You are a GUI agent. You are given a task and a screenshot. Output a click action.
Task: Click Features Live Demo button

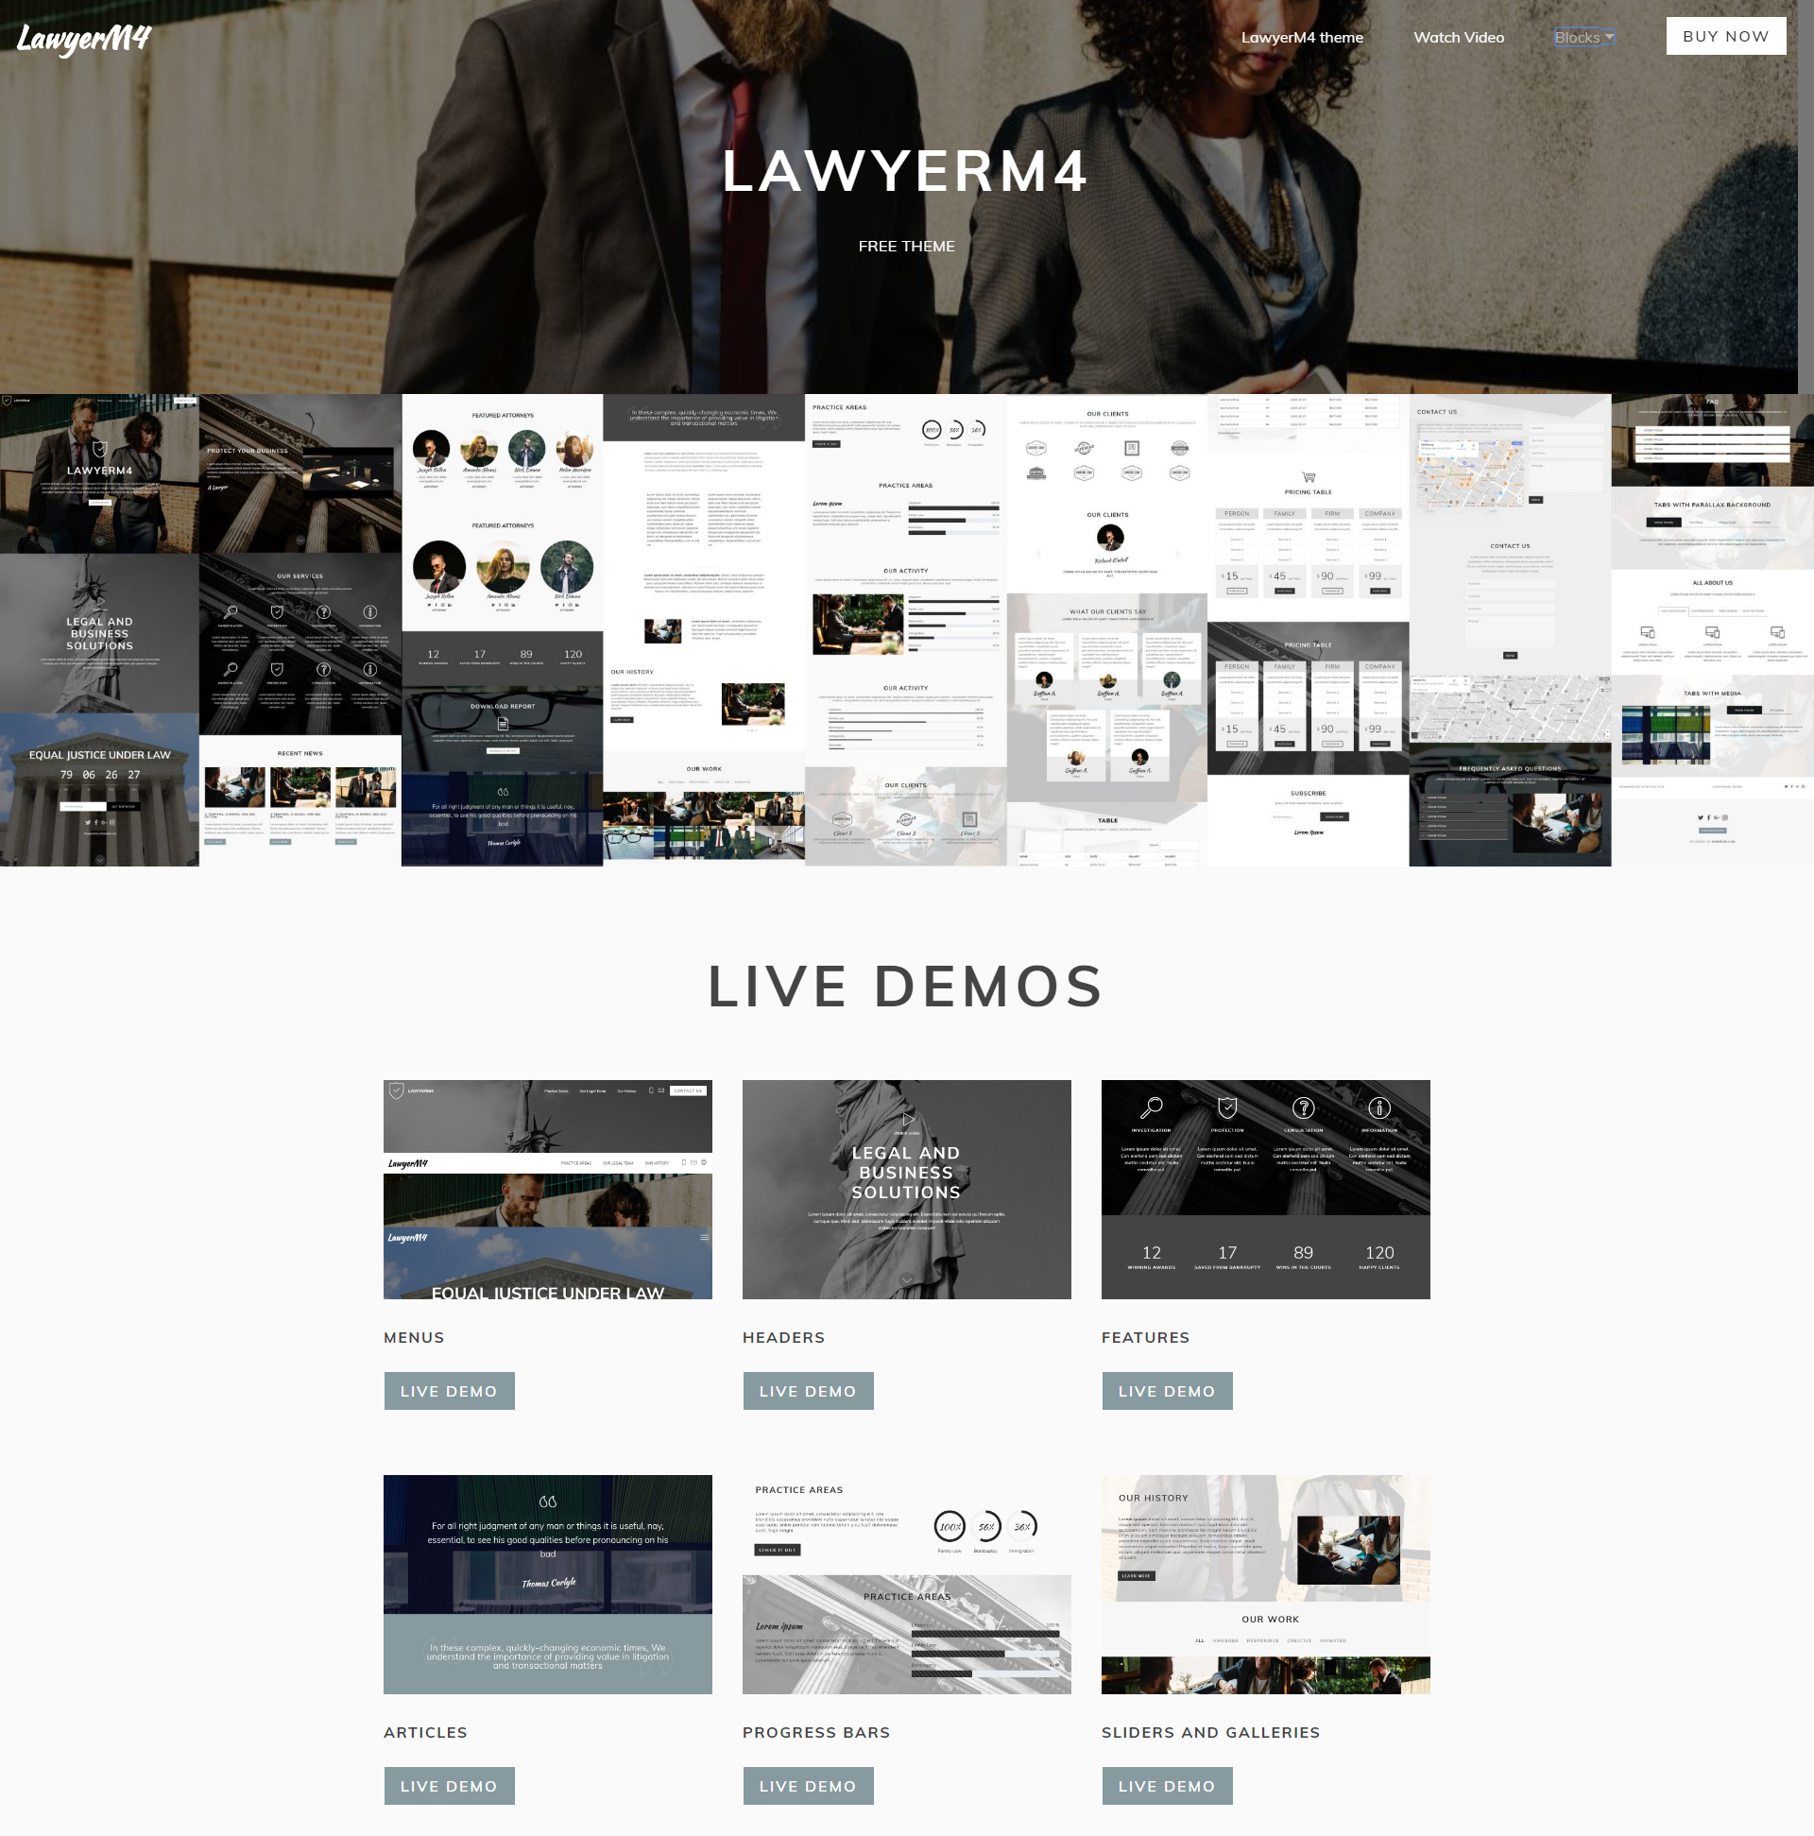[x=1166, y=1391]
